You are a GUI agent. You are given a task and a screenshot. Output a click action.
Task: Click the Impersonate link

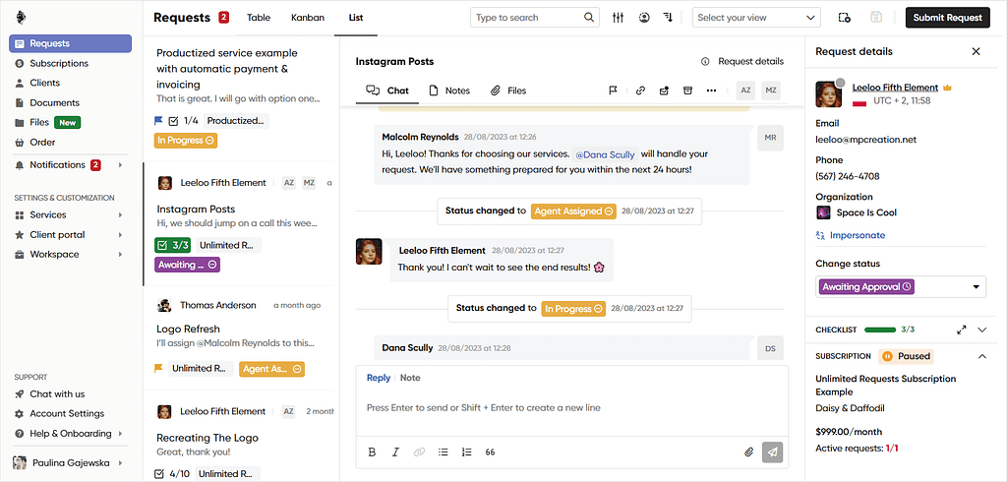tap(851, 235)
